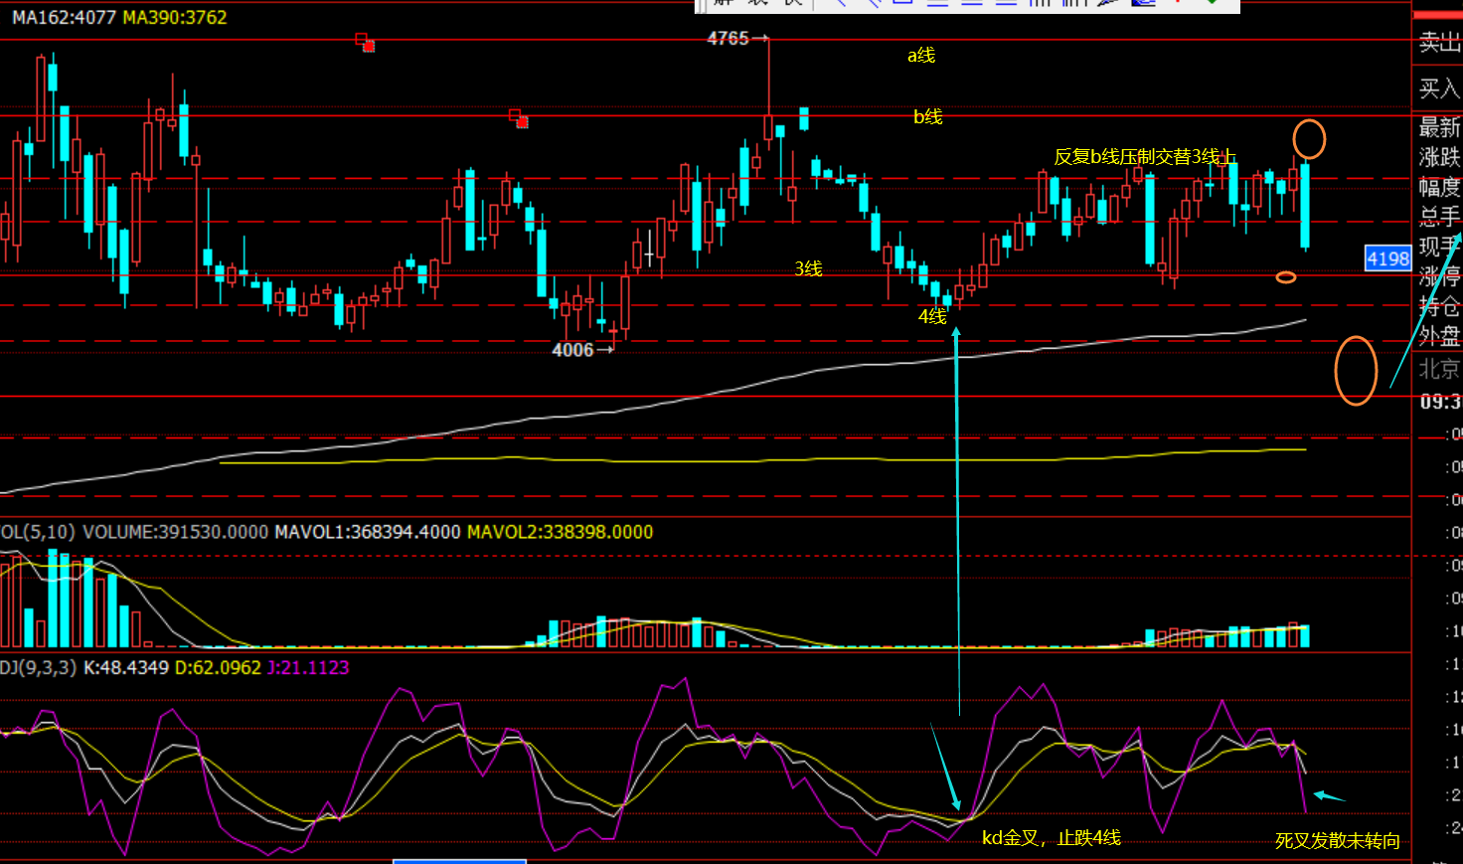Select the 反复b线压制交替3线上 annotation
Viewport: 1463px width, 864px height.
click(x=1145, y=156)
